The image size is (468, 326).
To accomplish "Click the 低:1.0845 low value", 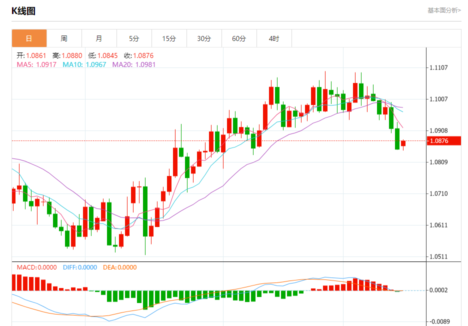I will pos(103,55).
